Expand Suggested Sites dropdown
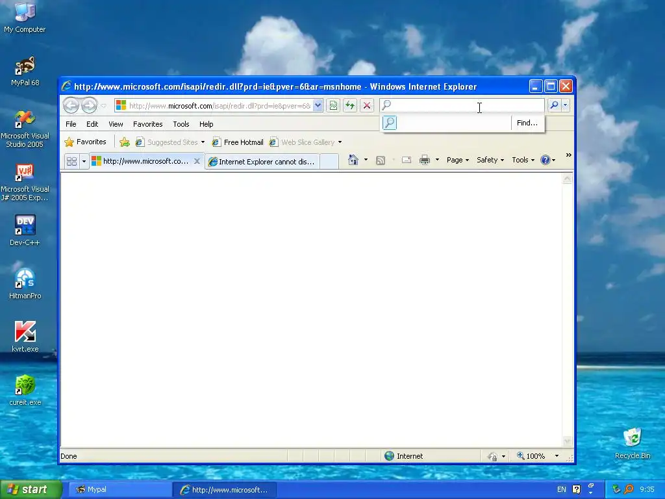665x499 pixels. pos(203,142)
